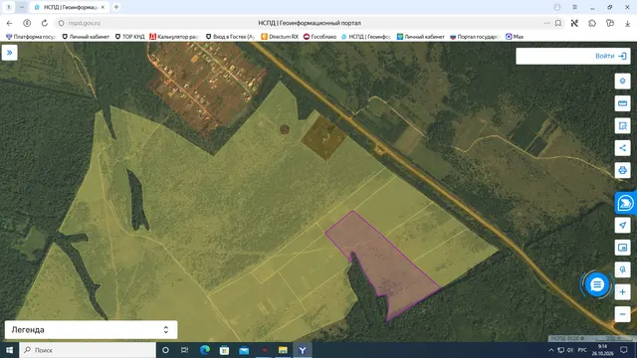Toggle the overview mini-map icon
This screenshot has height=358, width=637.
[622, 248]
